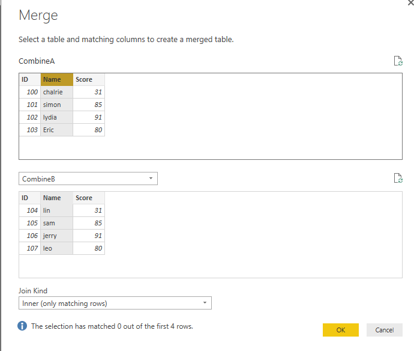
Task: Click score 85 in sam's row
Action: (x=89, y=223)
